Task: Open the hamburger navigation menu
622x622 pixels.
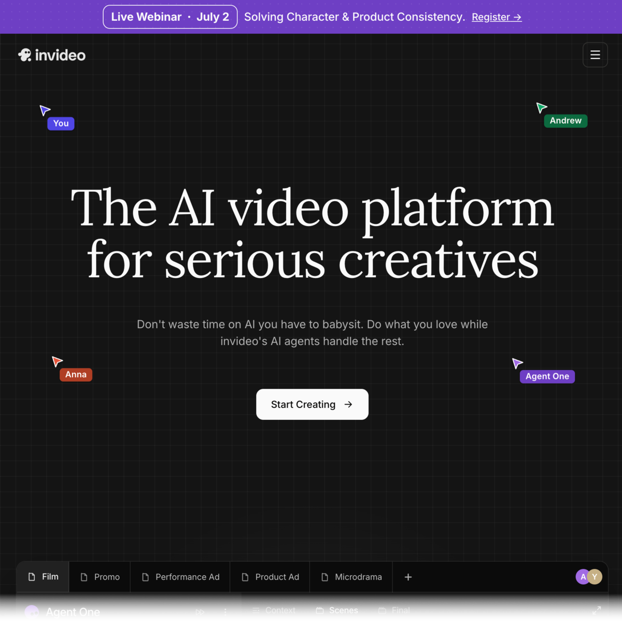Action: tap(595, 55)
